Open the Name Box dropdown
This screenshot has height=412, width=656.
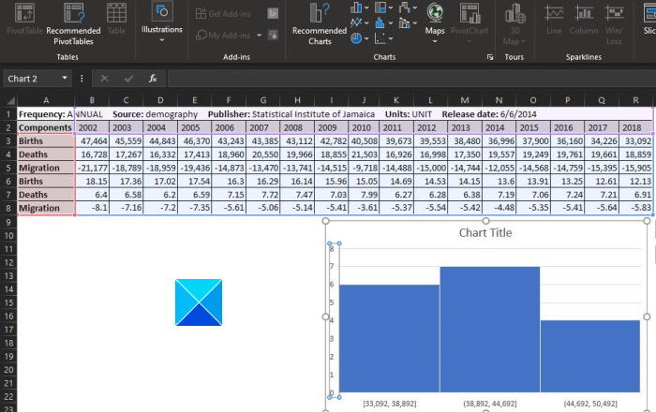[x=65, y=78]
